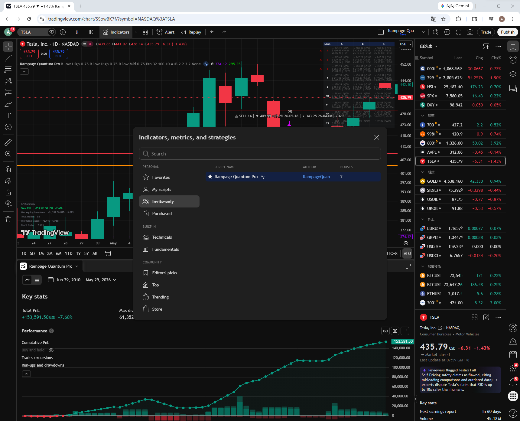Toggle magnet mode for drawings
The image size is (520, 421).
coord(8,169)
